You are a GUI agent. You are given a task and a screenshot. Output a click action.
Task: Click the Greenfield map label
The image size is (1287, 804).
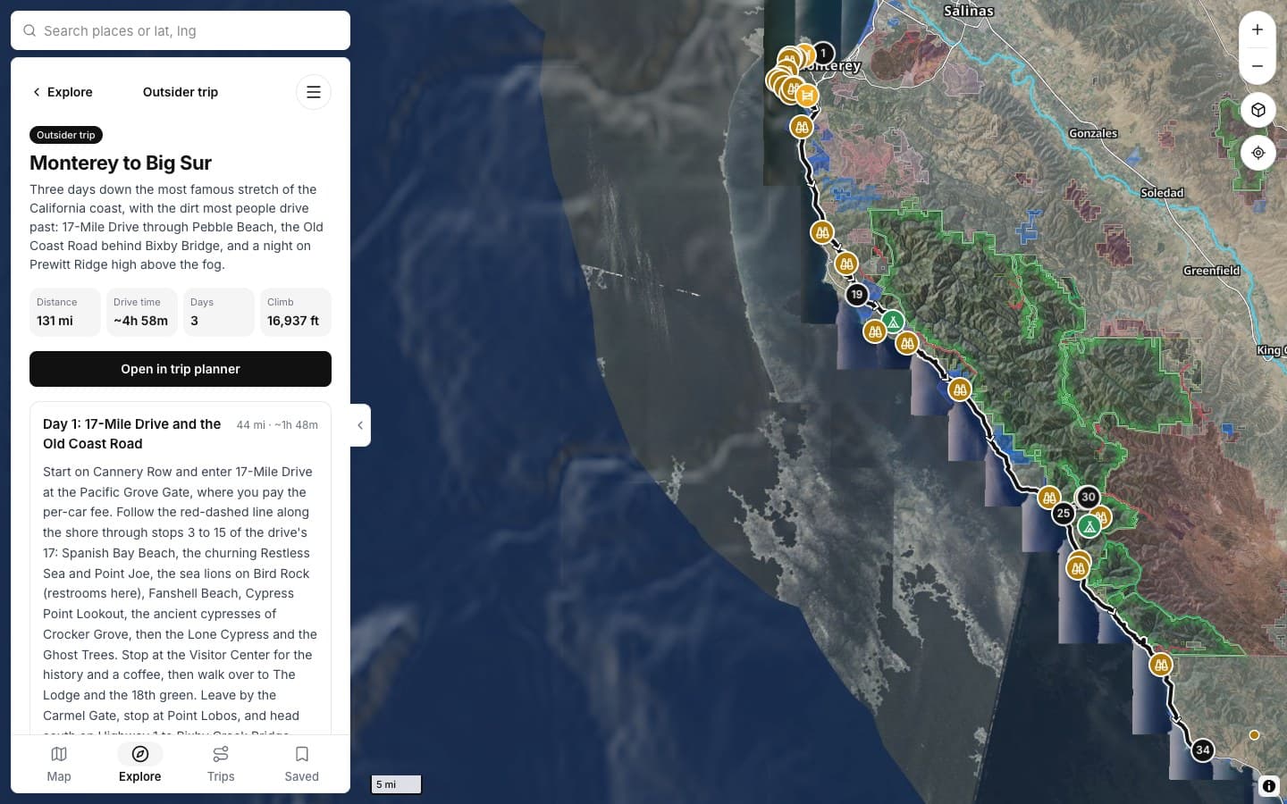click(1211, 271)
